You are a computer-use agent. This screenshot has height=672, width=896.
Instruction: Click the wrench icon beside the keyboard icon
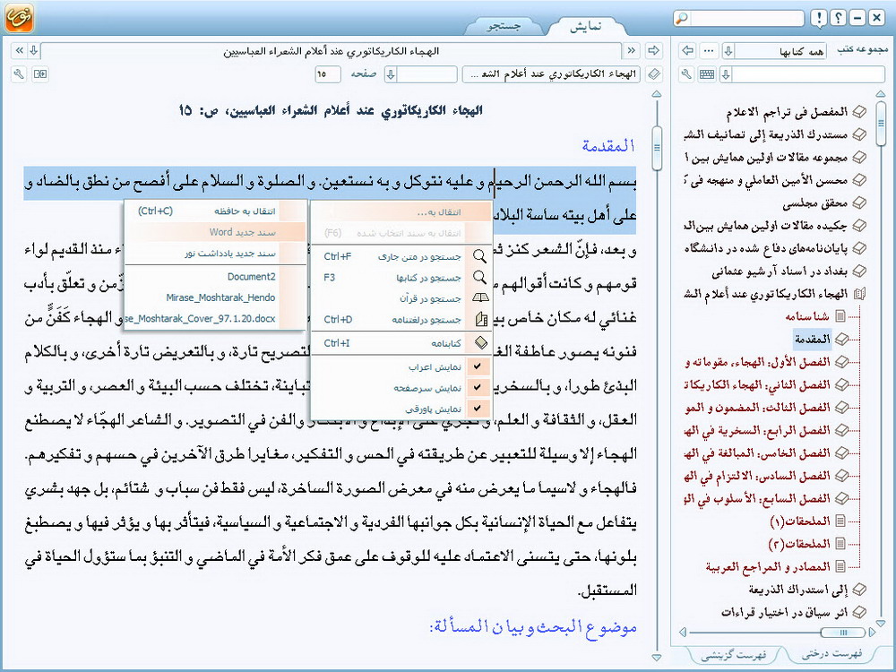[687, 74]
